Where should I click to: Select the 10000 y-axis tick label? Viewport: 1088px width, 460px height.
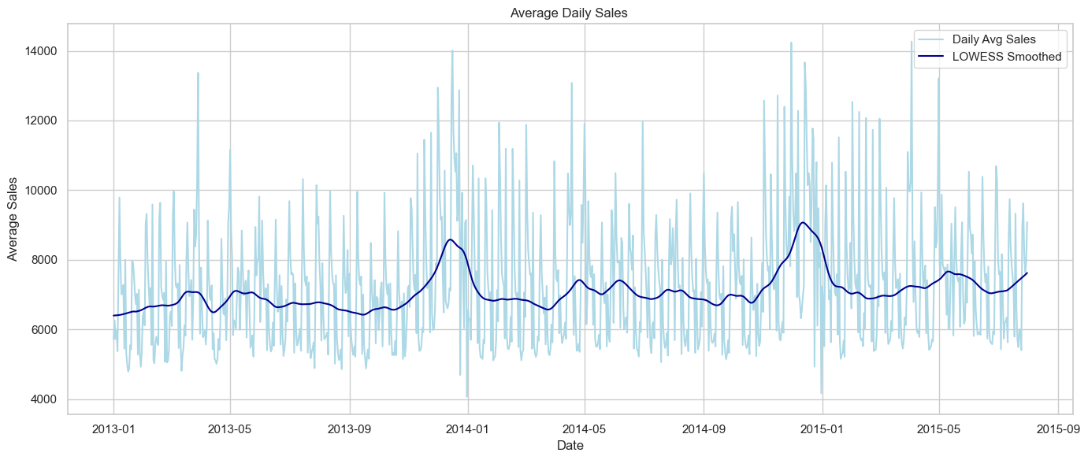coord(43,191)
